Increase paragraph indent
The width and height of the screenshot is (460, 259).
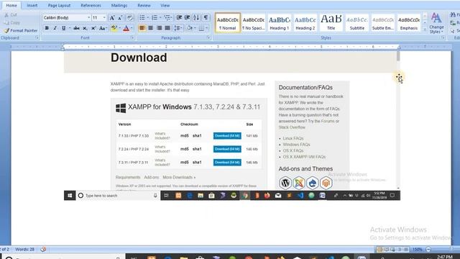(187, 17)
